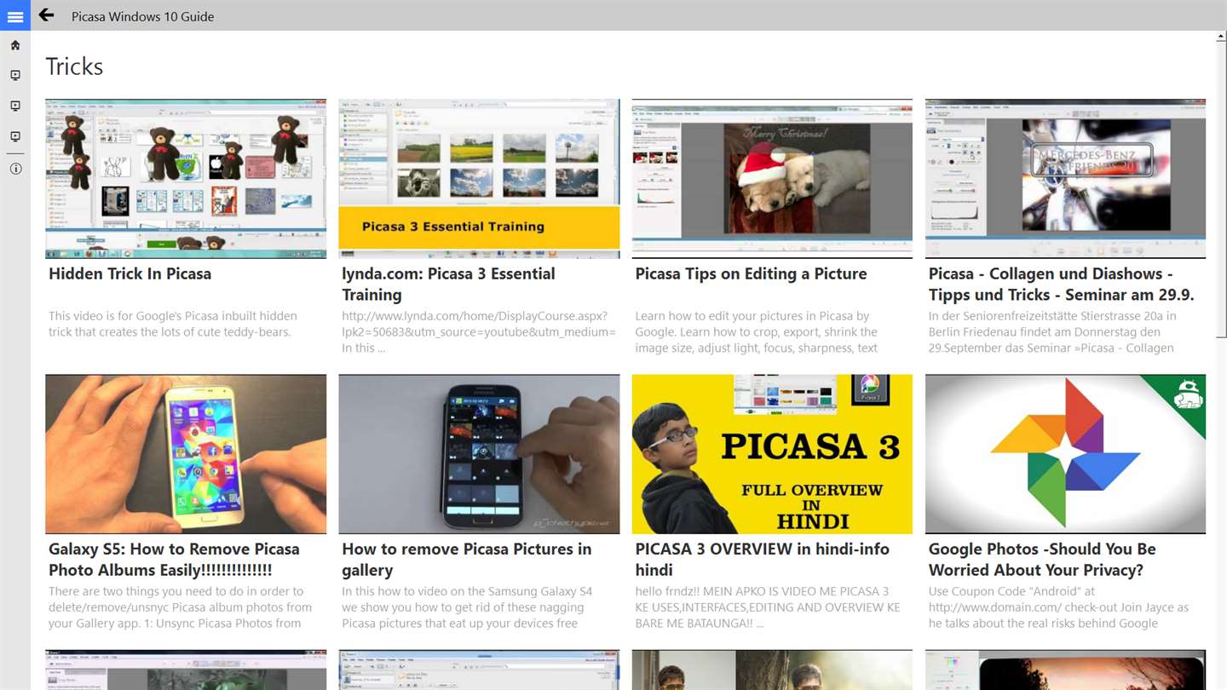Open "Picasa - Collagen und Diashows" title
This screenshot has height=690, width=1227.
(1061, 284)
